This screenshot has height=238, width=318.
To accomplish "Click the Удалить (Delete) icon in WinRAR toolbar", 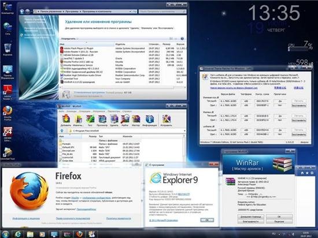I will (x=114, y=120).
